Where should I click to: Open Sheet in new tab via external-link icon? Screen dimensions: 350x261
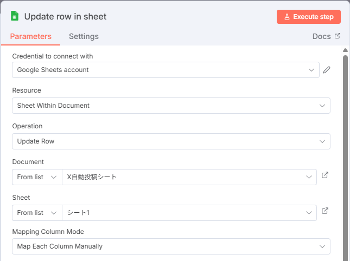(x=325, y=211)
